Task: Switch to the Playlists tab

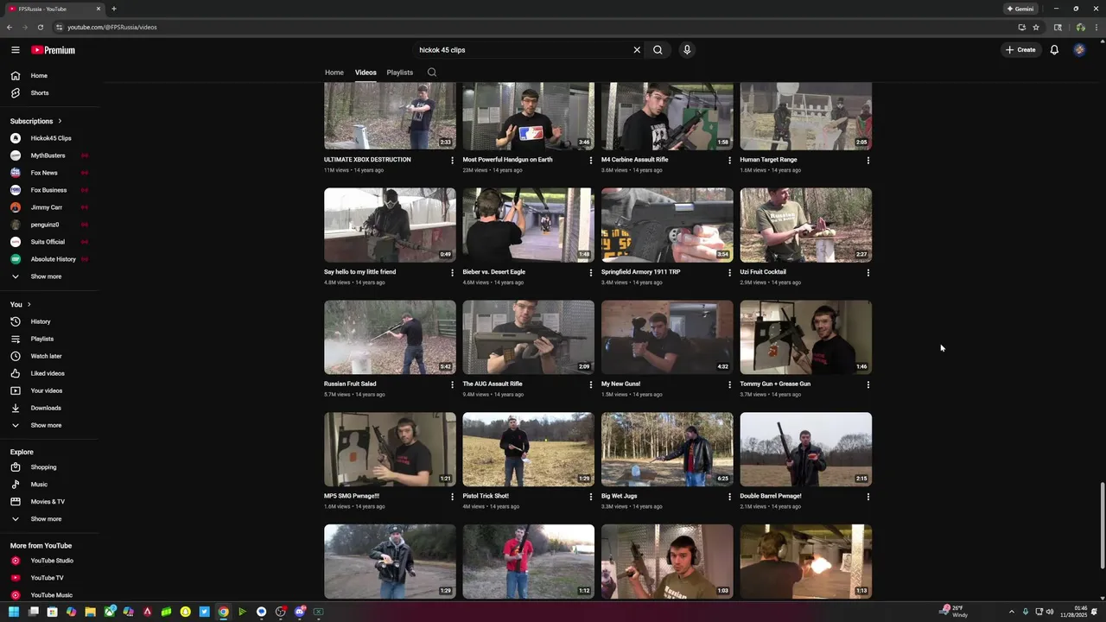Action: pyautogui.click(x=399, y=73)
